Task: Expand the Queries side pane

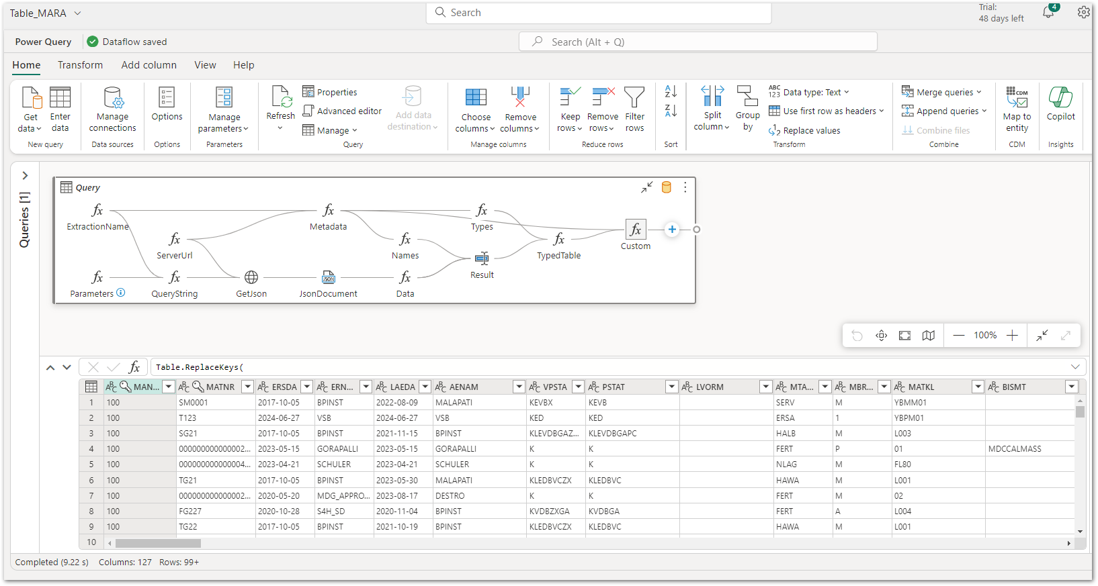Action: coord(25,176)
